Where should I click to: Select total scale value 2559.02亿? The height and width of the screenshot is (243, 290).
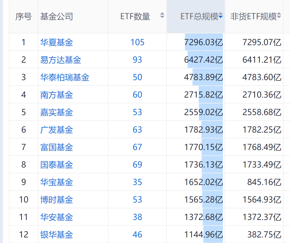click(x=203, y=112)
